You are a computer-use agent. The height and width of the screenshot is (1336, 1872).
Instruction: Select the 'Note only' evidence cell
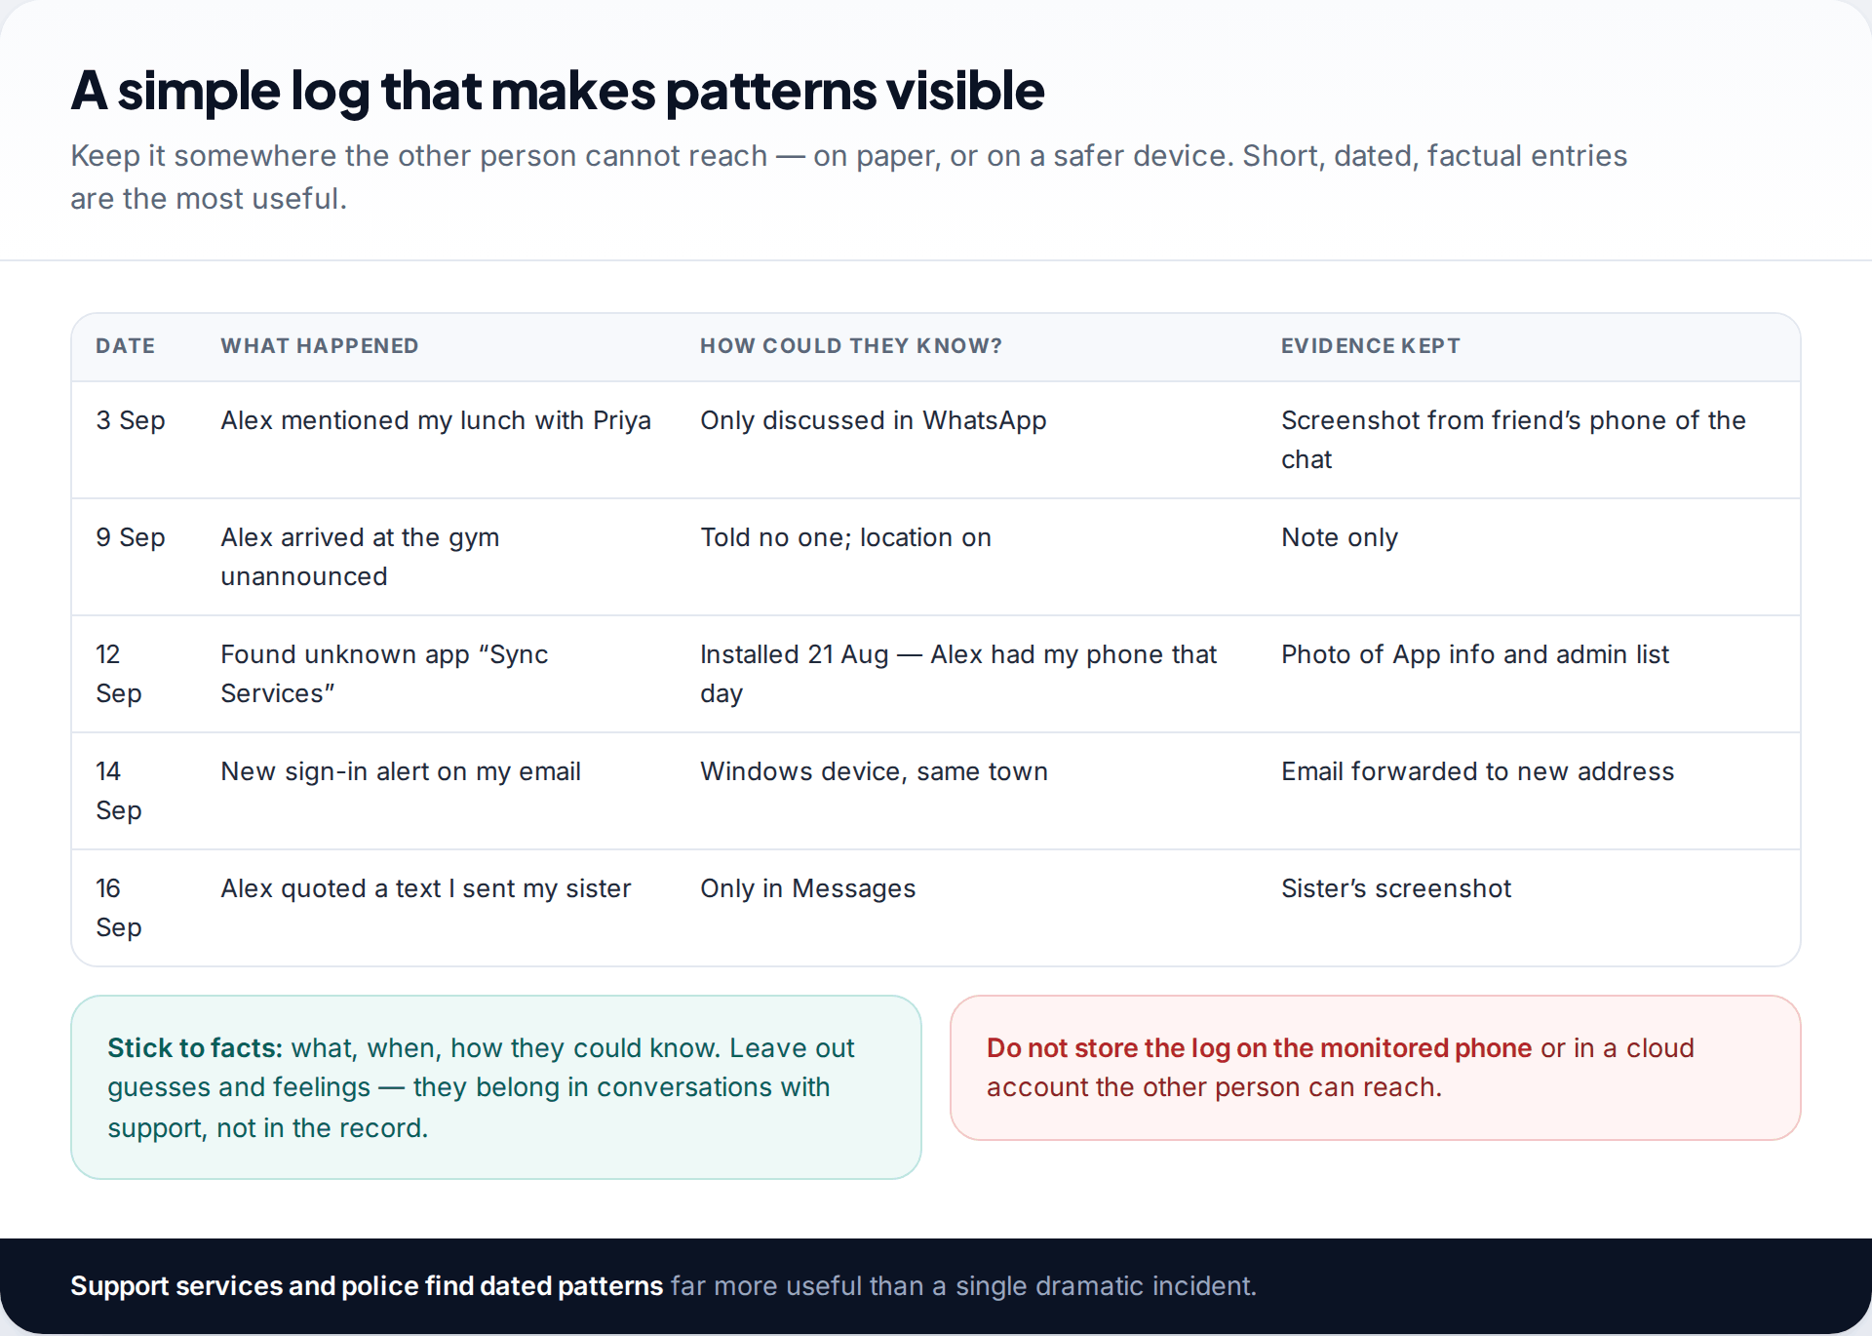click(x=1340, y=537)
